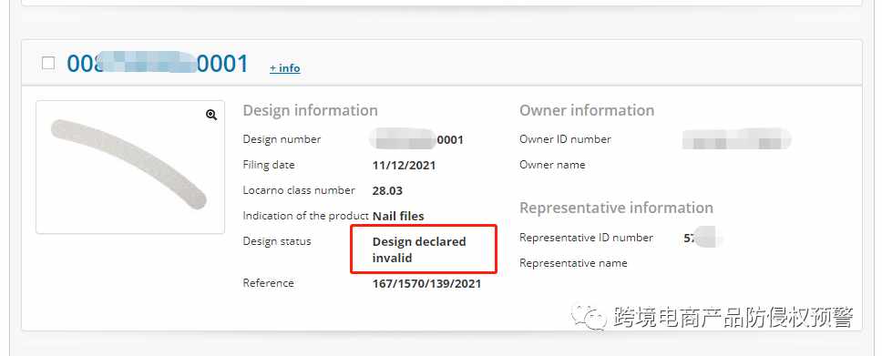The height and width of the screenshot is (356, 882).
Task: Click the blurred Owner ID number value
Action: 736,139
